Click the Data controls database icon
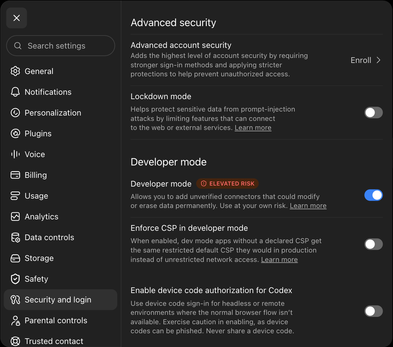 tap(15, 237)
